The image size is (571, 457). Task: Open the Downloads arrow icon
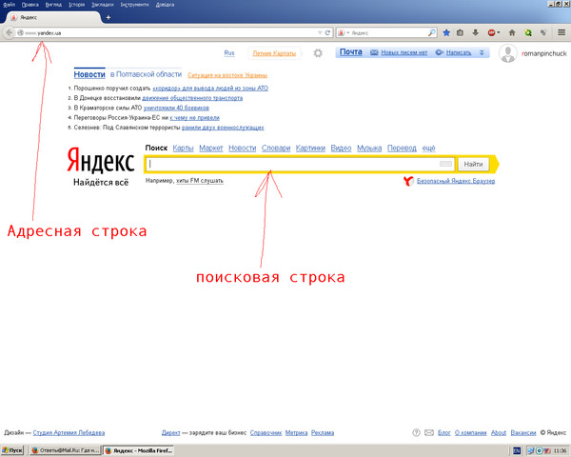(x=475, y=32)
